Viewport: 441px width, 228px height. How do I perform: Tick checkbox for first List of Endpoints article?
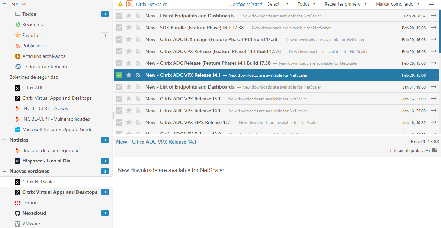119,16
